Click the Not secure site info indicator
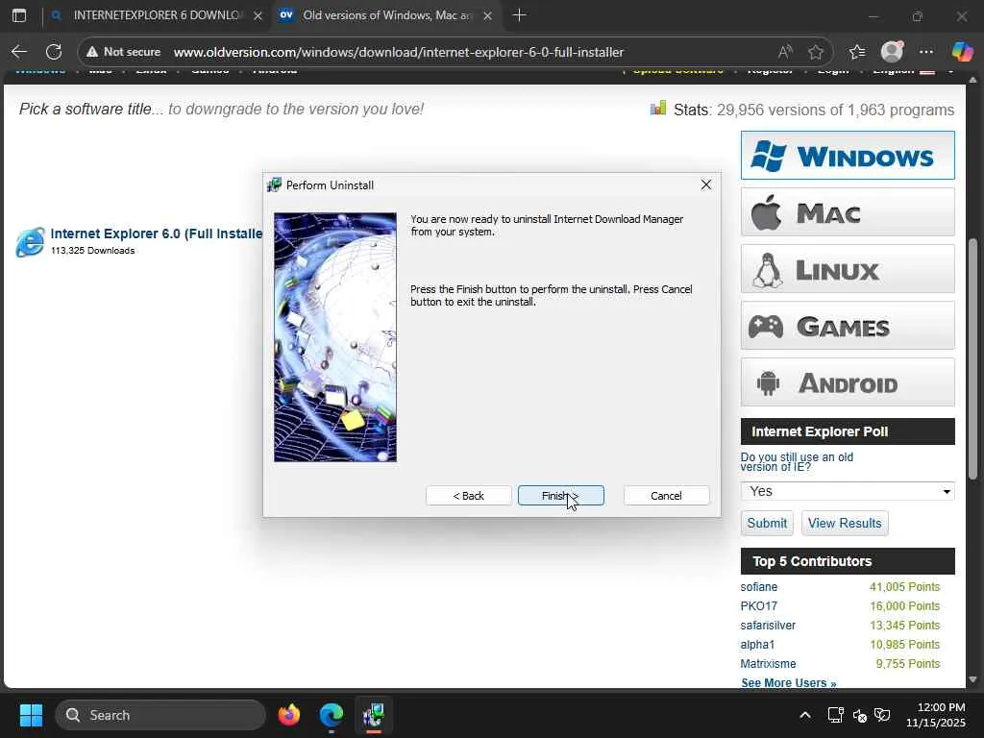 coord(124,52)
